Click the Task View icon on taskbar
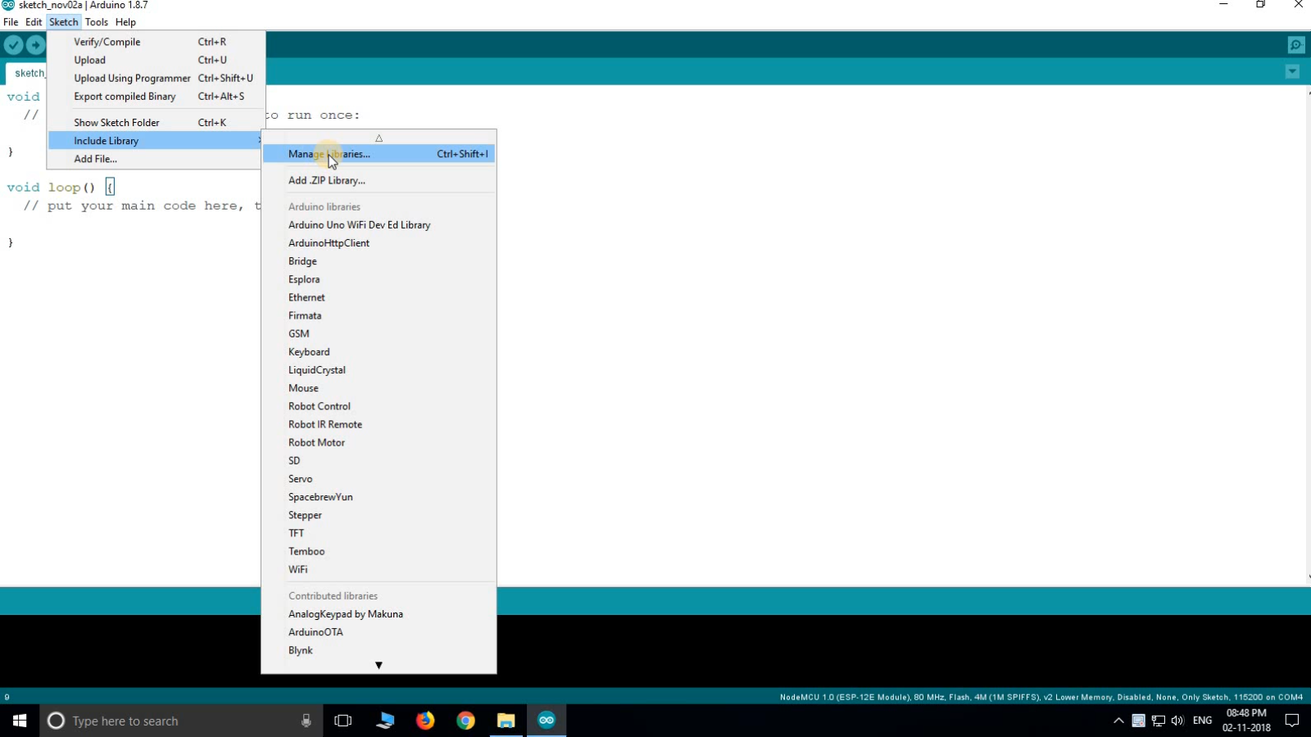 click(342, 721)
